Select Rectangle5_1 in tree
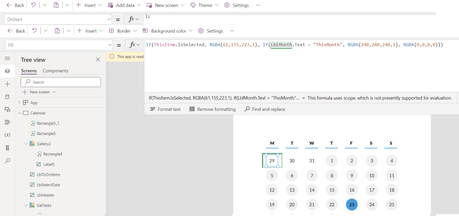Screen dimensions: 459x216 click(x=48, y=123)
